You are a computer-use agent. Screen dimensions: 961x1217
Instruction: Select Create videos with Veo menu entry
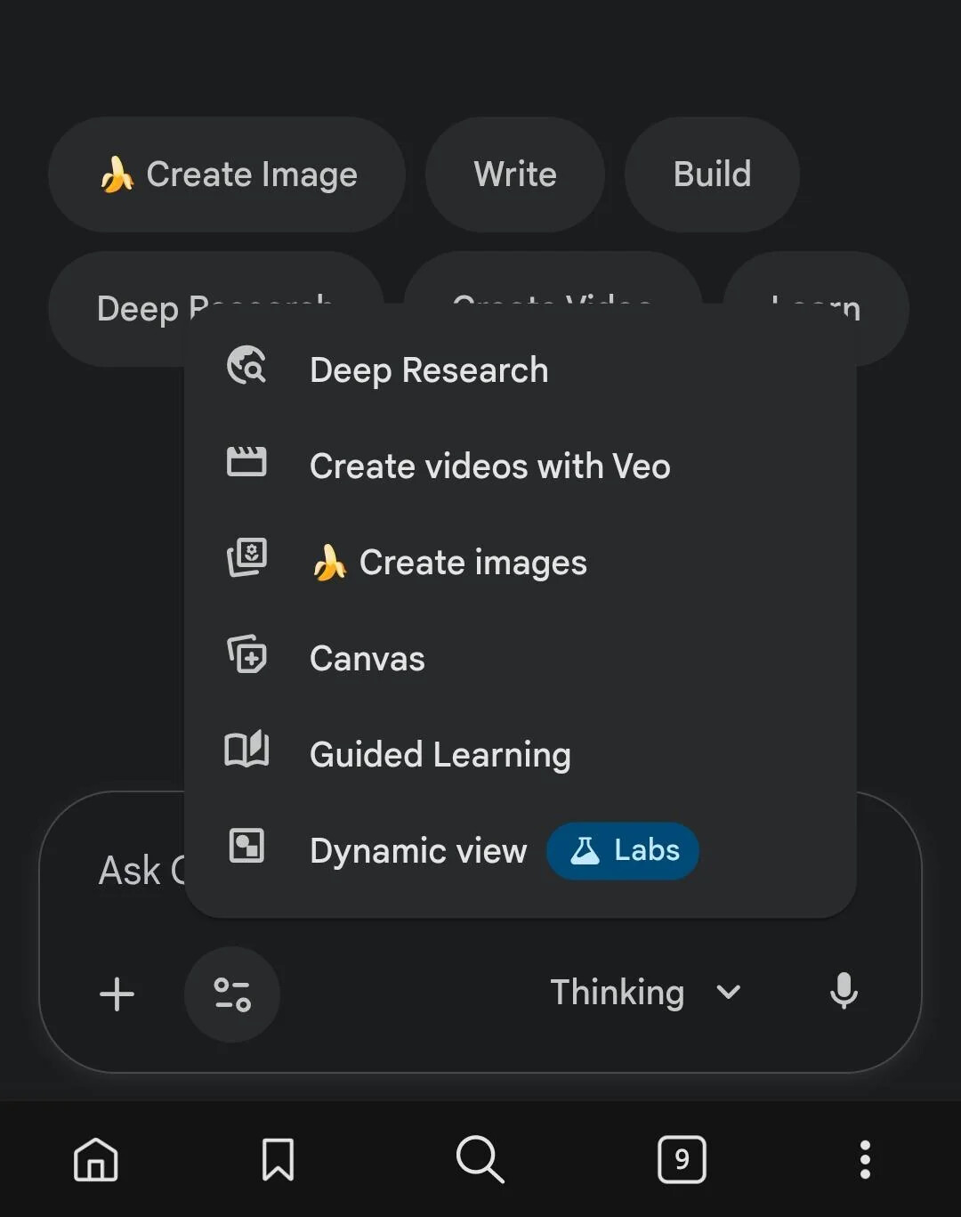point(489,467)
